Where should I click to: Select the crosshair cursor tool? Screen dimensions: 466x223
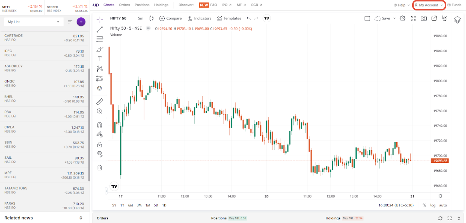pyautogui.click(x=100, y=19)
